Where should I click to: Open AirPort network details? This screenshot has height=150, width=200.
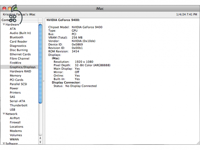15,118
